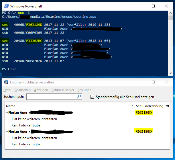Open the Datei menu
Image resolution: width=175 pixels, height=160 pixels.
coord(7,90)
